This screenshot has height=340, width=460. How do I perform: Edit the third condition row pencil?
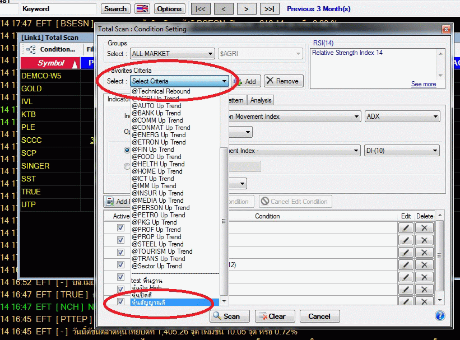(406, 253)
